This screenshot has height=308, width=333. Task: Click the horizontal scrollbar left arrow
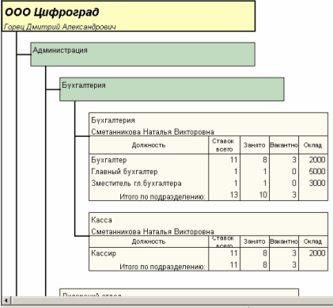click(6, 300)
